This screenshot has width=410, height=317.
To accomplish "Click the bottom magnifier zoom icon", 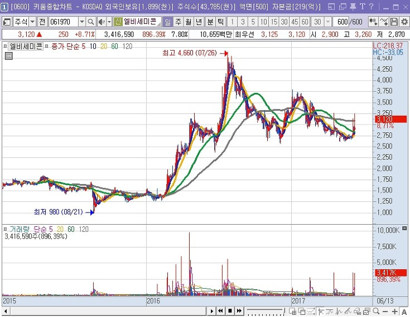I will 376,311.
